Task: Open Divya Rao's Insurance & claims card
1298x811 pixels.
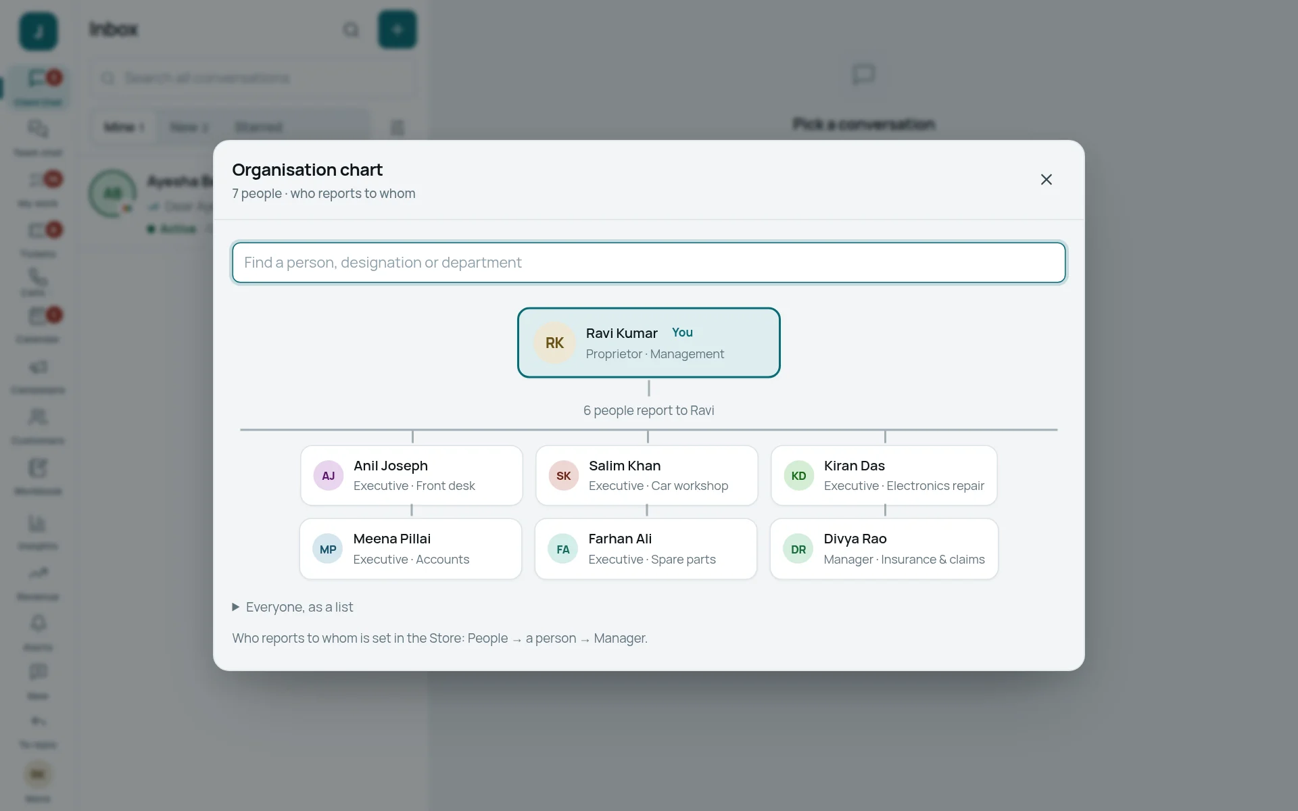Action: pyautogui.click(x=884, y=549)
